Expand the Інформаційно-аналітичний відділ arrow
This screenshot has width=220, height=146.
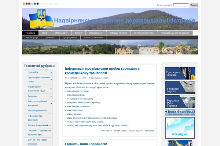[51, 89]
